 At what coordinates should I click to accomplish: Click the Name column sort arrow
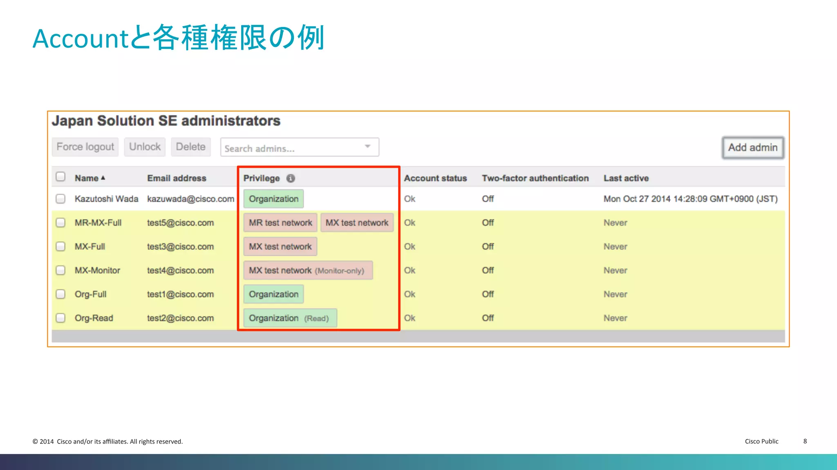103,178
